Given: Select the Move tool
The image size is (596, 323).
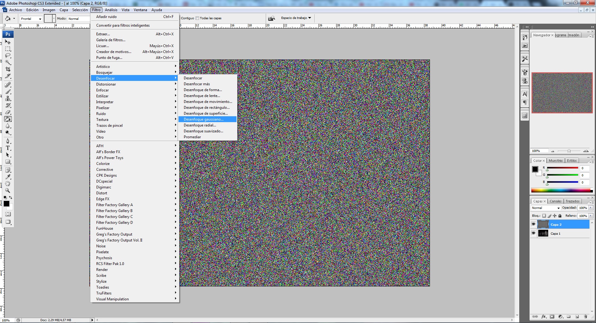Looking at the screenshot, I should pyautogui.click(x=8, y=42).
